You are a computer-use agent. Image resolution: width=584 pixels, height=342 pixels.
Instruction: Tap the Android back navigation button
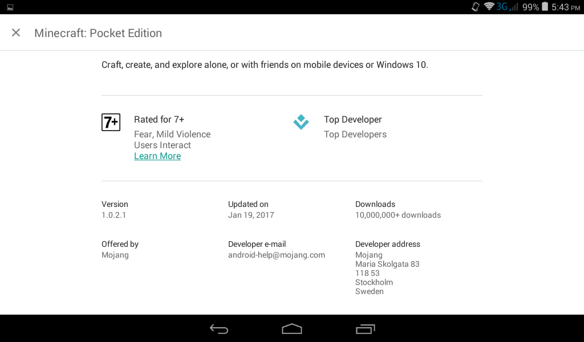click(x=219, y=329)
